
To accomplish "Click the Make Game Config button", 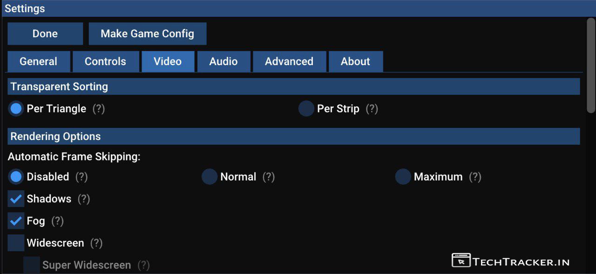I will pos(147,34).
